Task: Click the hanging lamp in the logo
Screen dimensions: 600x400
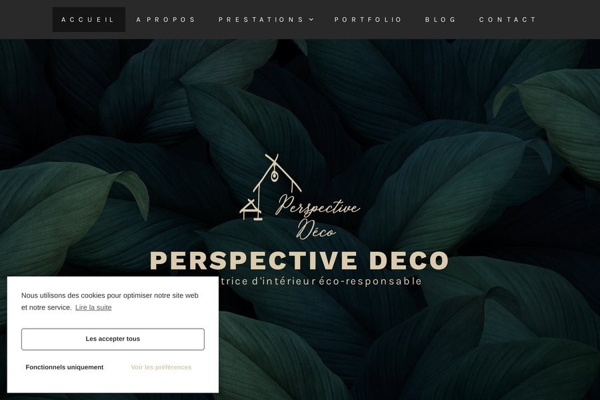Action: pos(275,176)
